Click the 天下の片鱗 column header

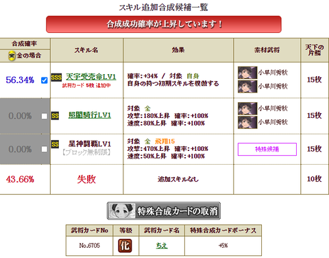pyautogui.click(x=315, y=50)
